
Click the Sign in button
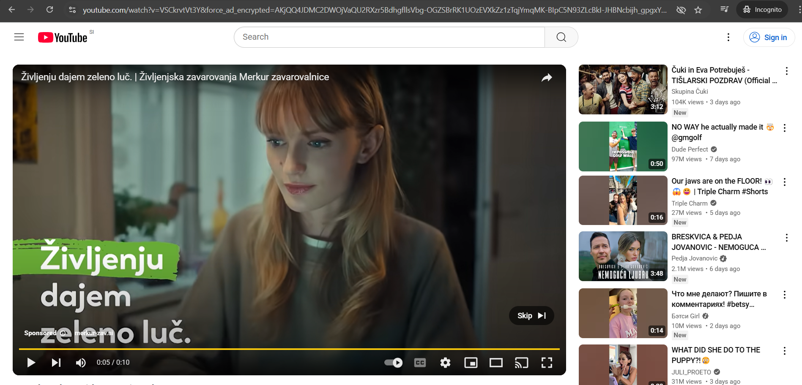(769, 38)
